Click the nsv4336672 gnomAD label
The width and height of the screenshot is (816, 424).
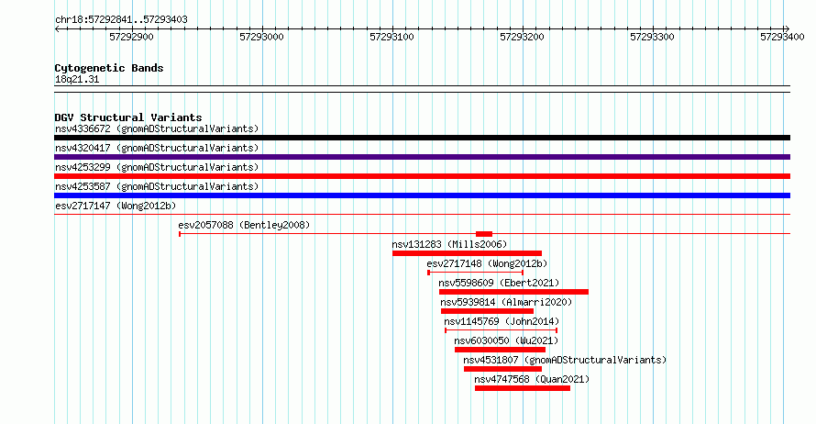coord(157,128)
